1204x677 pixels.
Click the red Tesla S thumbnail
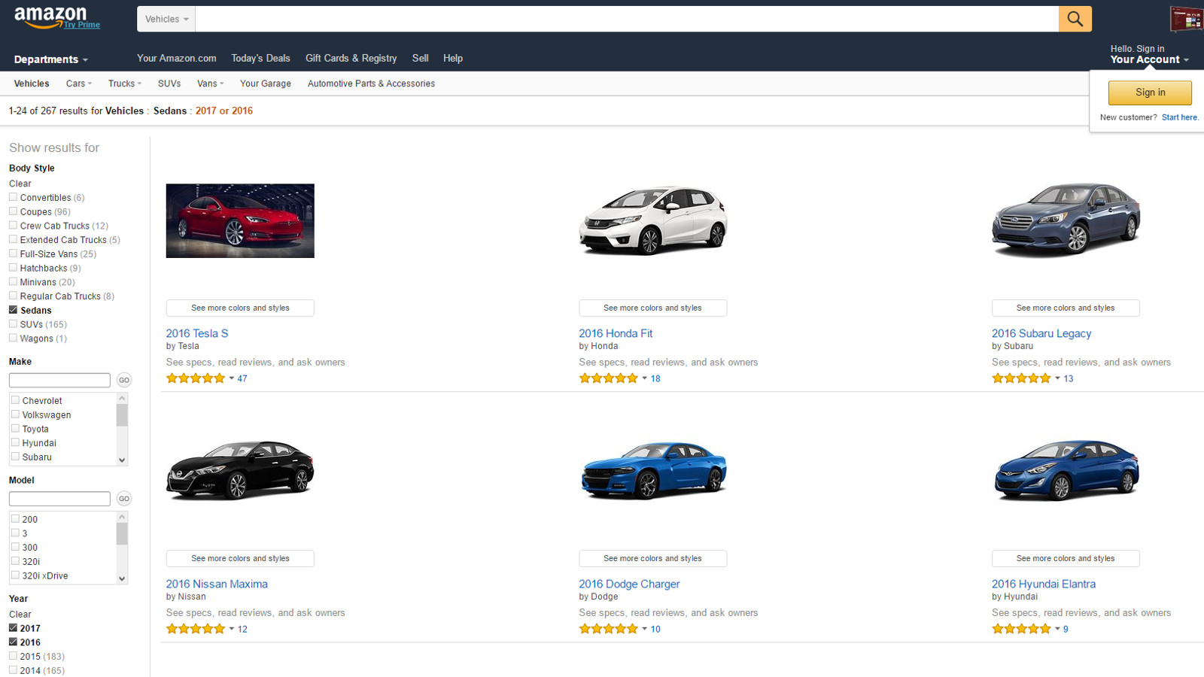point(240,220)
